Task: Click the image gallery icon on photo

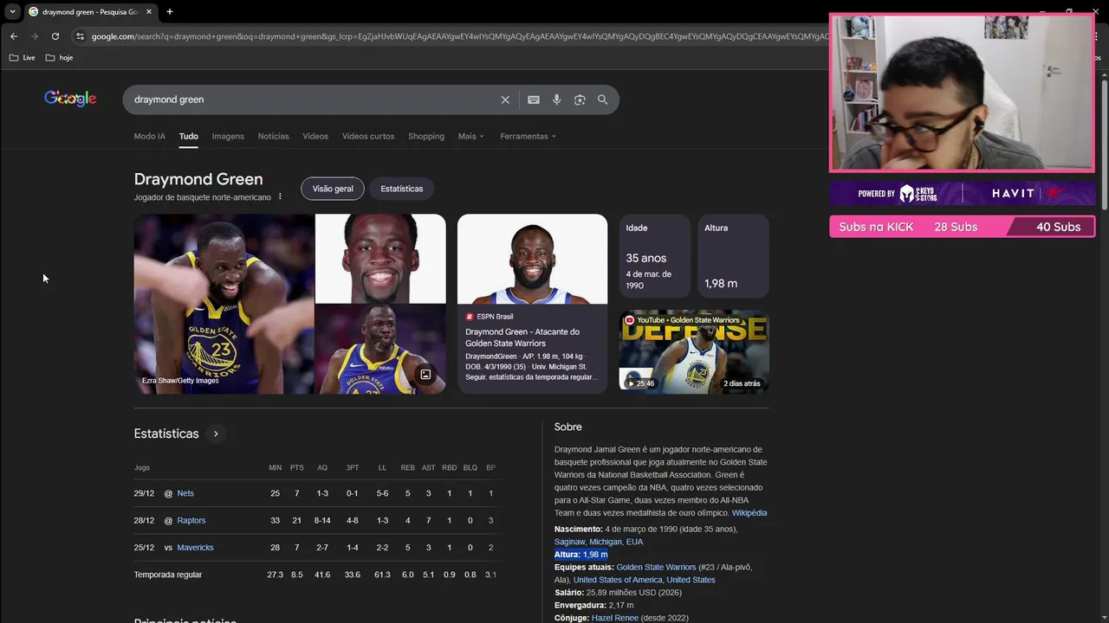Action: [x=425, y=375]
